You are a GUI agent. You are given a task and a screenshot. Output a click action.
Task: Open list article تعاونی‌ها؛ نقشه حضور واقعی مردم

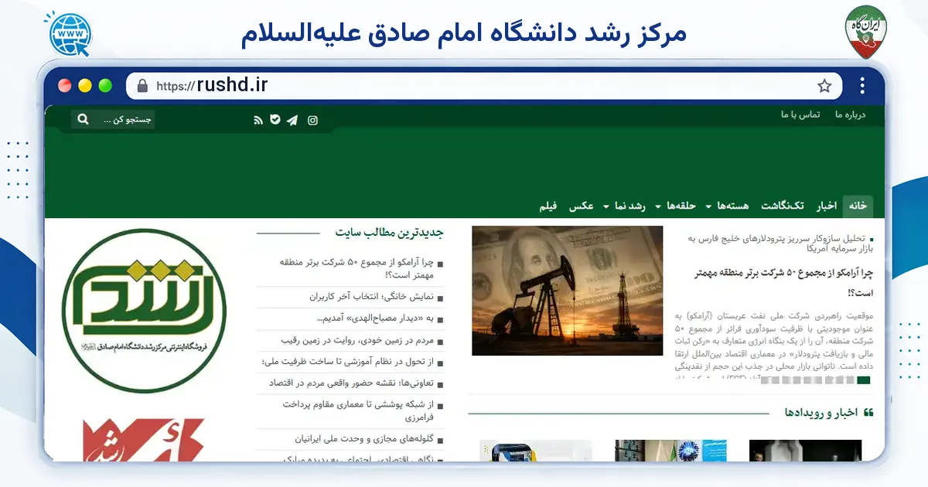[x=352, y=383]
